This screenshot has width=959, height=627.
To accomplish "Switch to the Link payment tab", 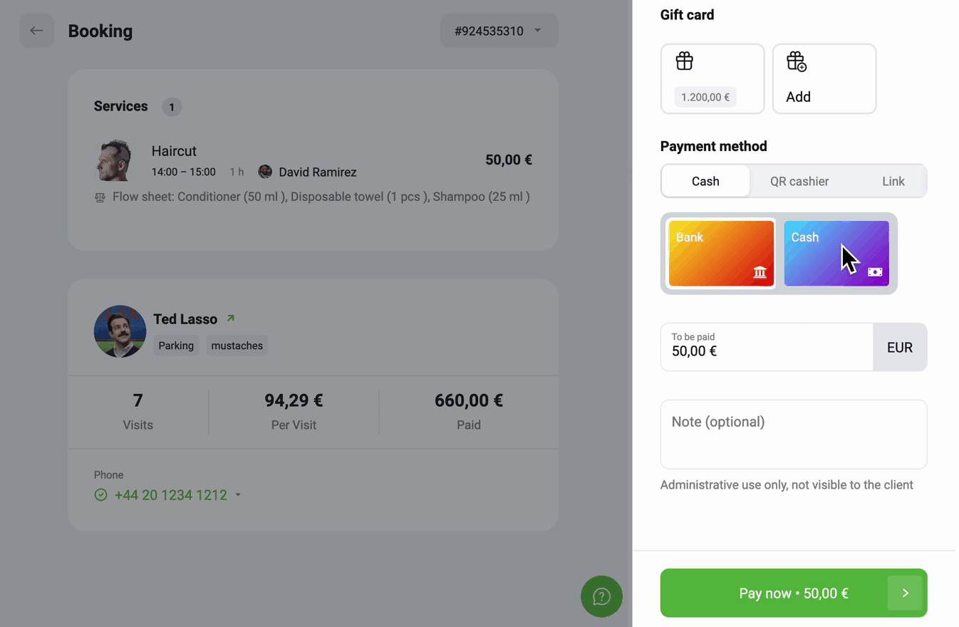I will click(x=893, y=181).
